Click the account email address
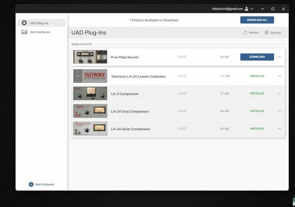Screen dimensions: 295x207 pos(228,9)
